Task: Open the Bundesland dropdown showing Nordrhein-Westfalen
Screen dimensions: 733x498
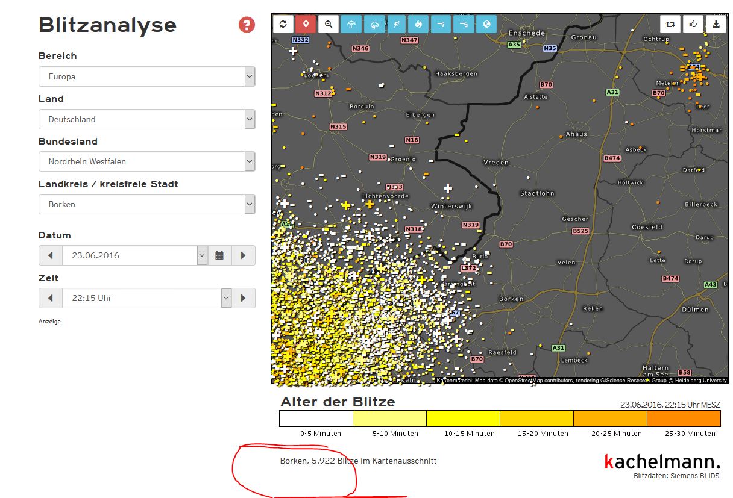Action: pyautogui.click(x=147, y=161)
